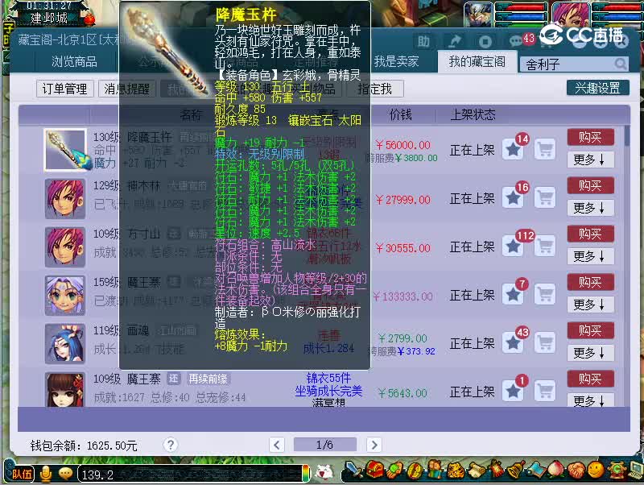Go to previous page arrow

(x=277, y=445)
